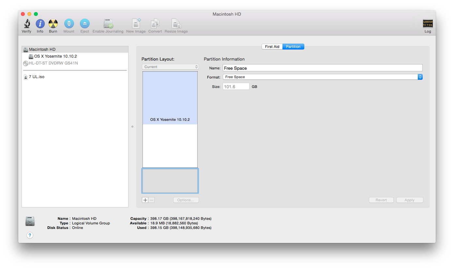Viewport: 454px width, 269px height.
Task: Click the Burn toolbar icon
Action: [53, 23]
